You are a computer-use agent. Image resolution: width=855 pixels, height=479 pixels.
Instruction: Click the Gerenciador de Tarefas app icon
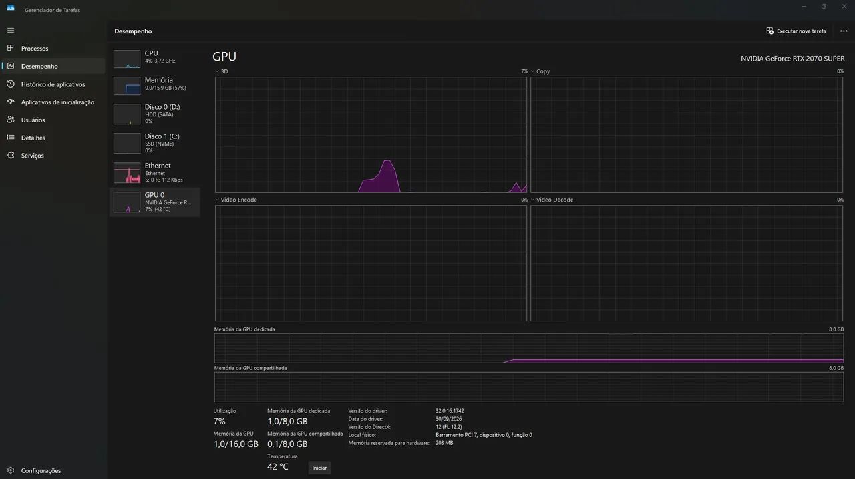(11, 8)
